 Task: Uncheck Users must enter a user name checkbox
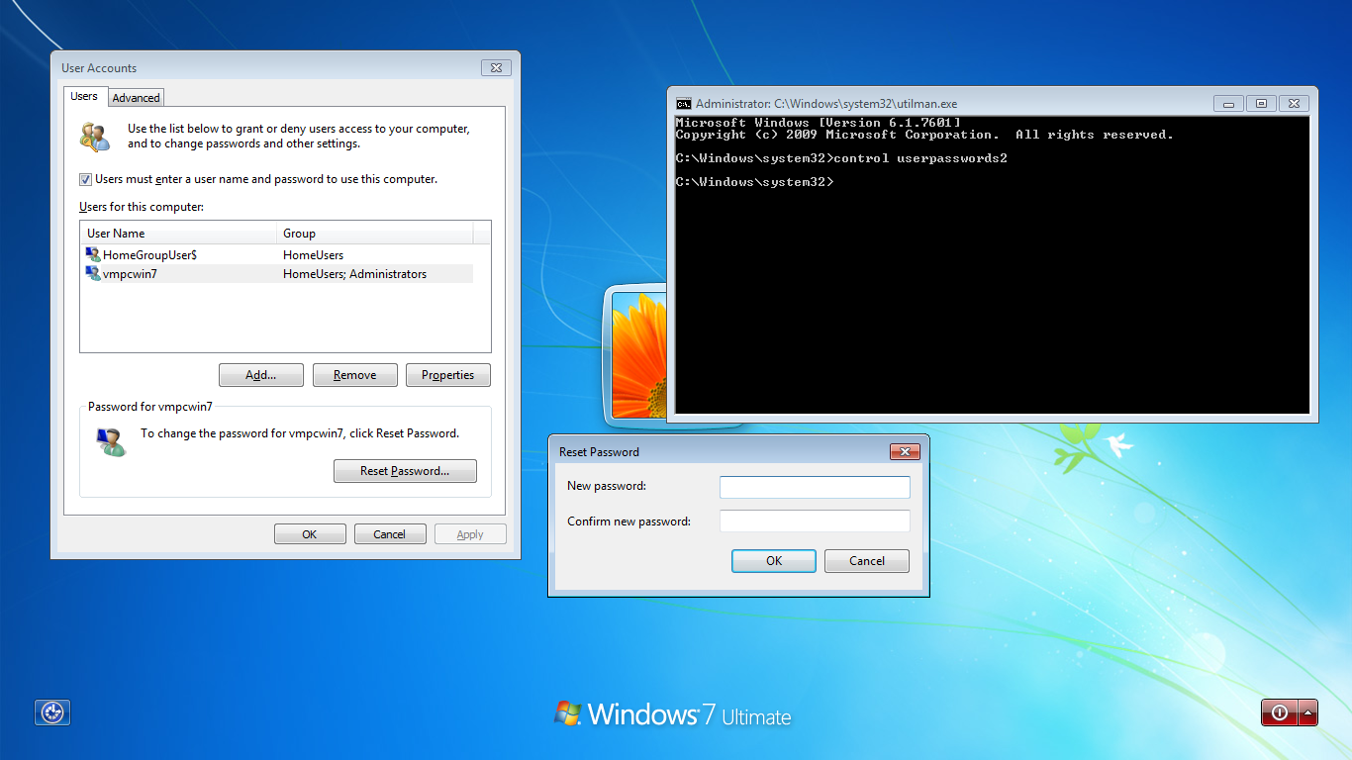click(85, 179)
